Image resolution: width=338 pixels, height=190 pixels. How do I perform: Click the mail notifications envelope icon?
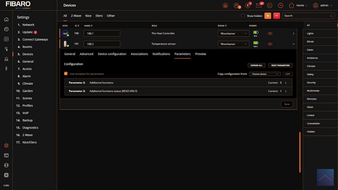coord(259,5)
